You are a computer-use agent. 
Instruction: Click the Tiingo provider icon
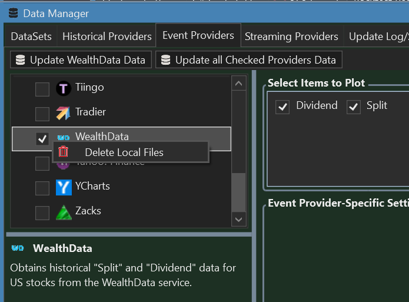coord(64,88)
